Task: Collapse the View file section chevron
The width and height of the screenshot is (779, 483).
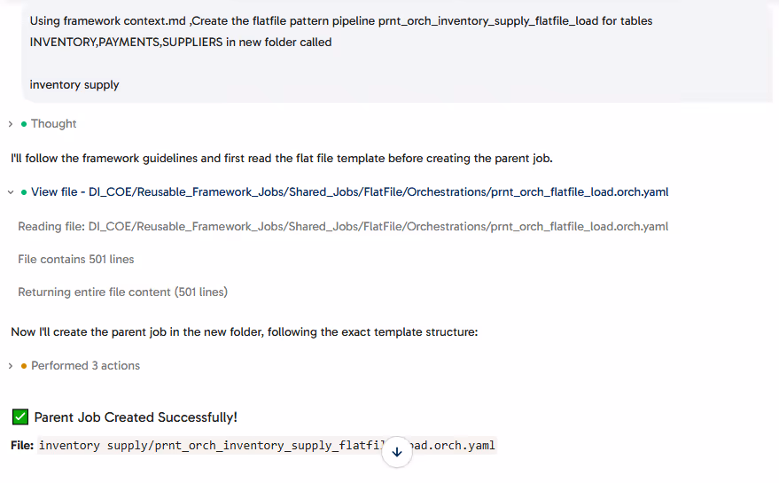Action: (x=11, y=192)
